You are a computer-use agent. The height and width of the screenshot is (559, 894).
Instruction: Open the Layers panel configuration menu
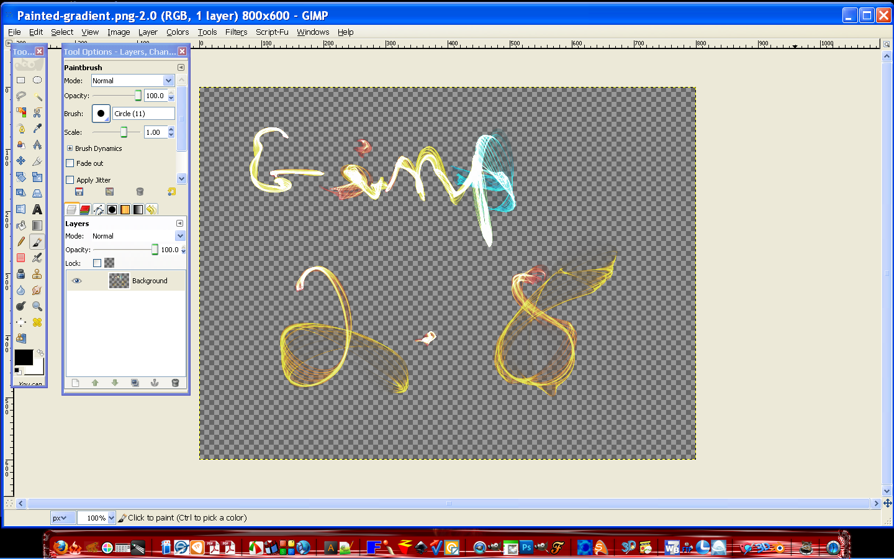click(179, 223)
